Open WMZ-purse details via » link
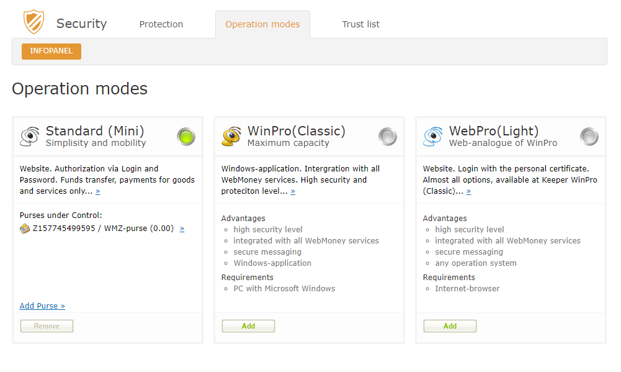The image size is (621, 372). [182, 229]
